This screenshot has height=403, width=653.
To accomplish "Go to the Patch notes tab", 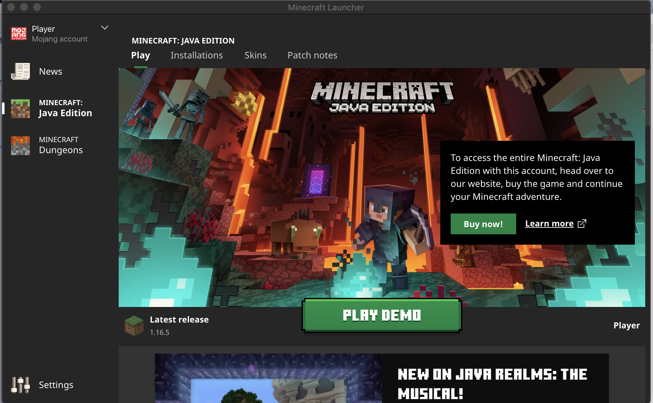I will [x=312, y=55].
